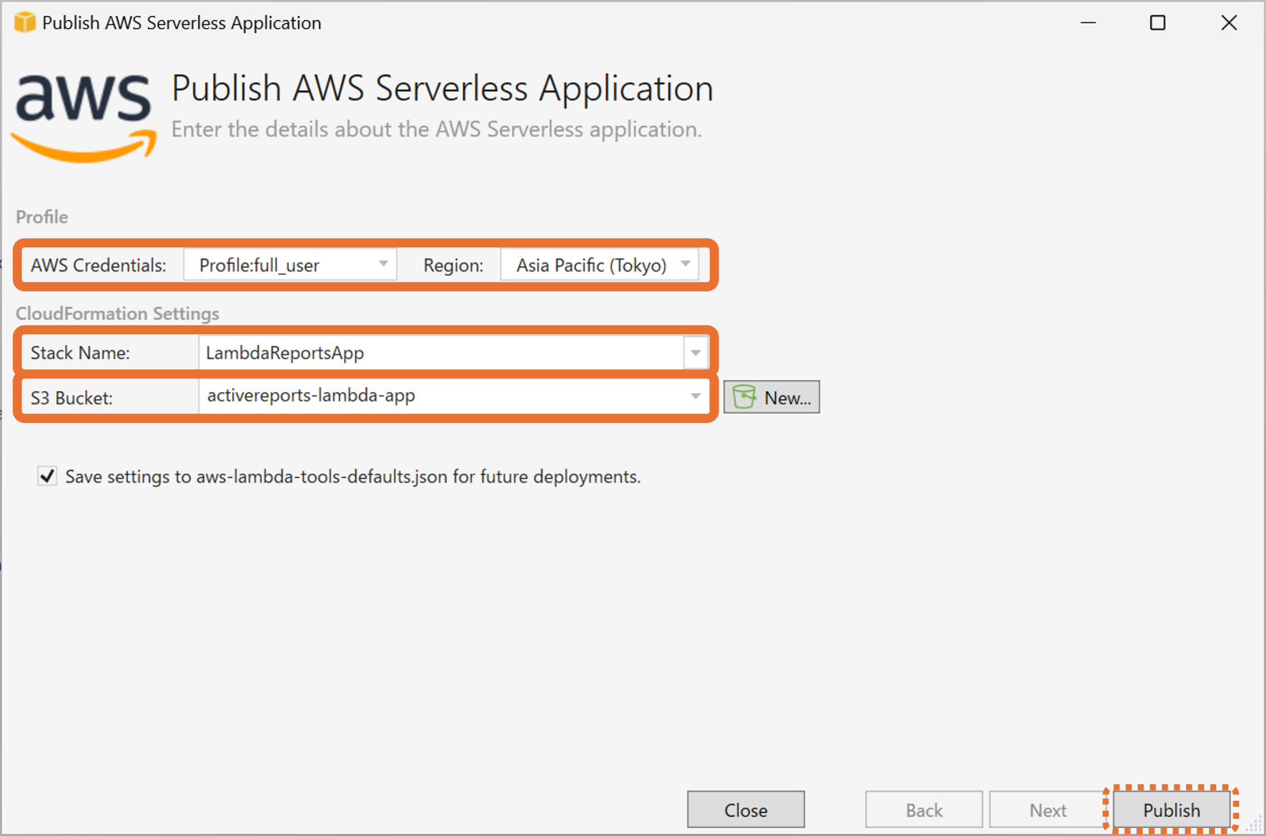Click the "S3 Bucket:" label

point(72,398)
